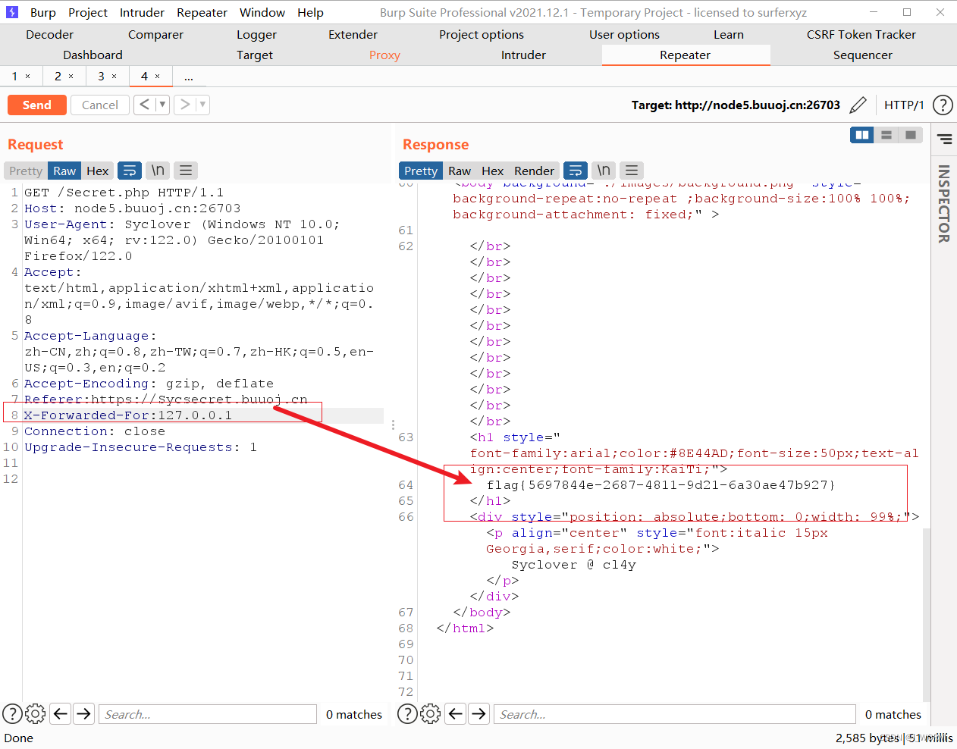957x749 pixels.
Task: Go to next request search match
Action: (x=84, y=713)
